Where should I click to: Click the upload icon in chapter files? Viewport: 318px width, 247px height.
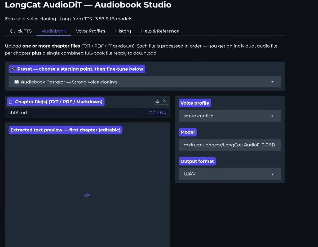coord(157,101)
